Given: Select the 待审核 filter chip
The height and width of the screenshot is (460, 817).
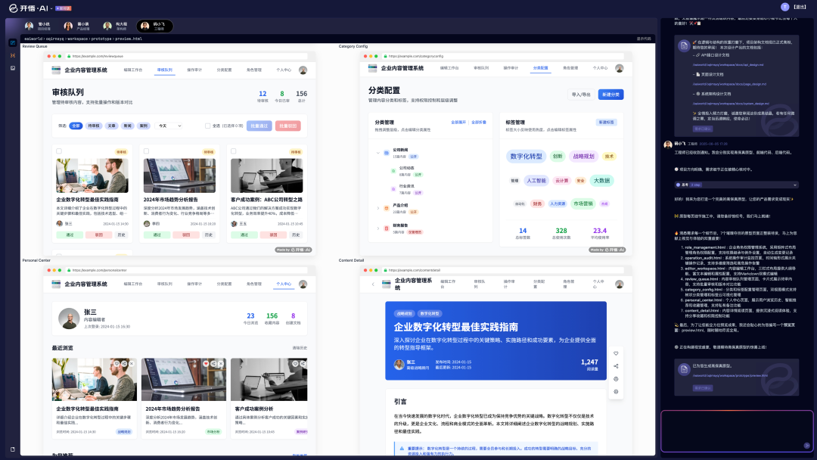Looking at the screenshot, I should pyautogui.click(x=94, y=126).
